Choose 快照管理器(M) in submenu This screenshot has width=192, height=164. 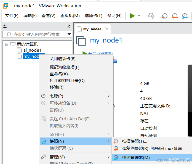[152, 157]
